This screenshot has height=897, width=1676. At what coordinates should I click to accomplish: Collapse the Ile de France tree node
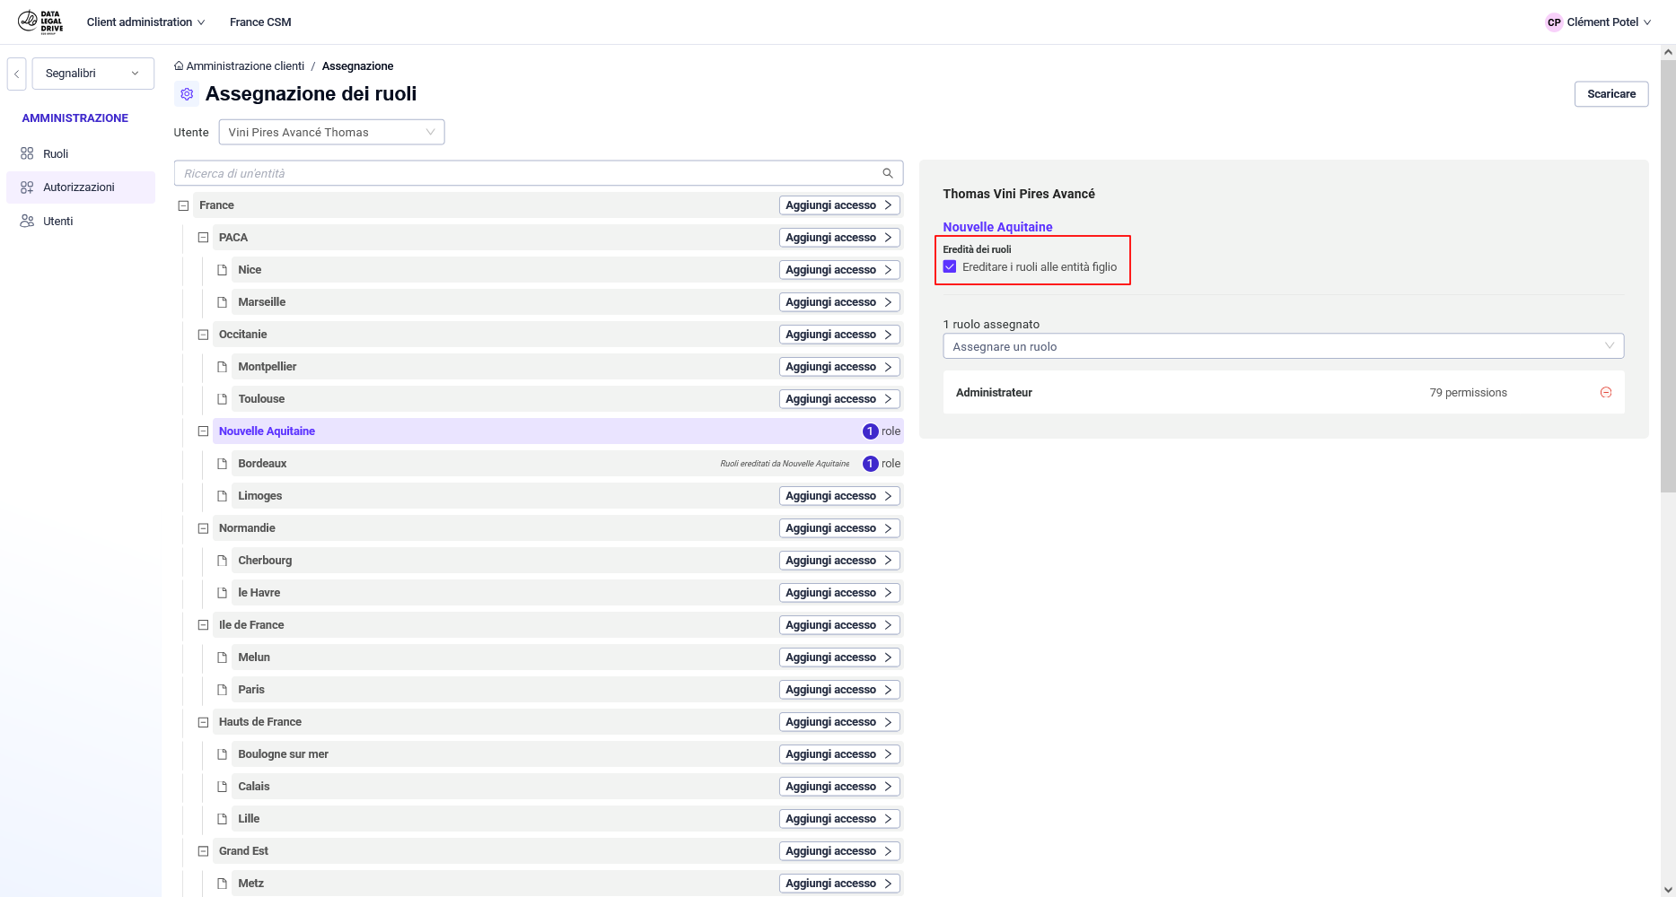tap(203, 625)
